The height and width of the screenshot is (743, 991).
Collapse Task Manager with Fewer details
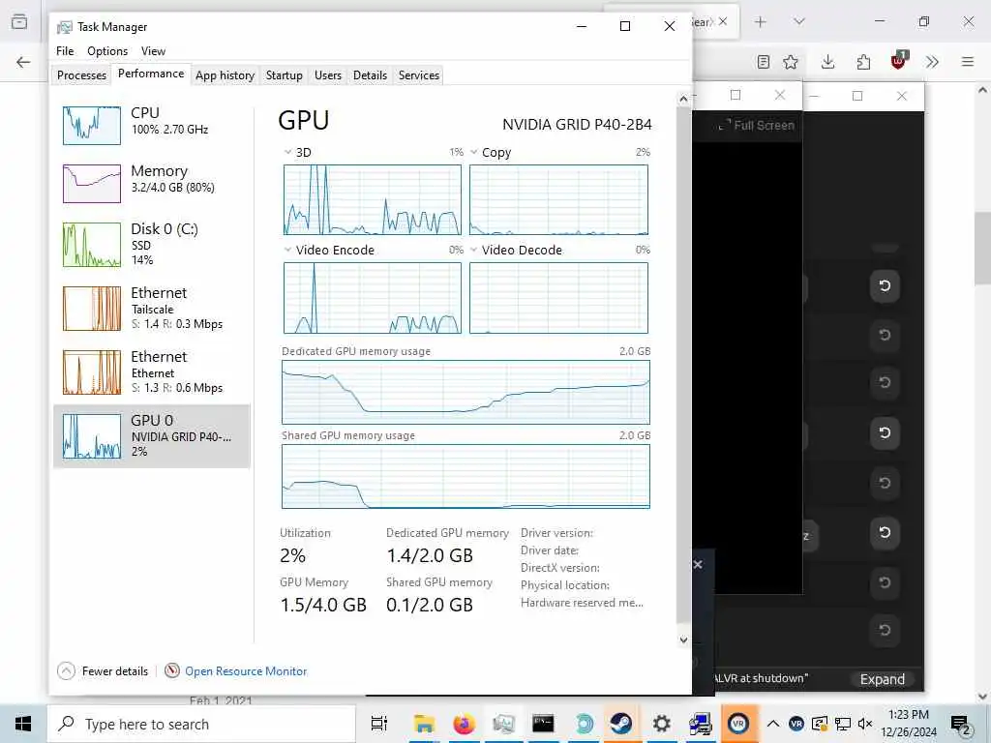point(103,671)
